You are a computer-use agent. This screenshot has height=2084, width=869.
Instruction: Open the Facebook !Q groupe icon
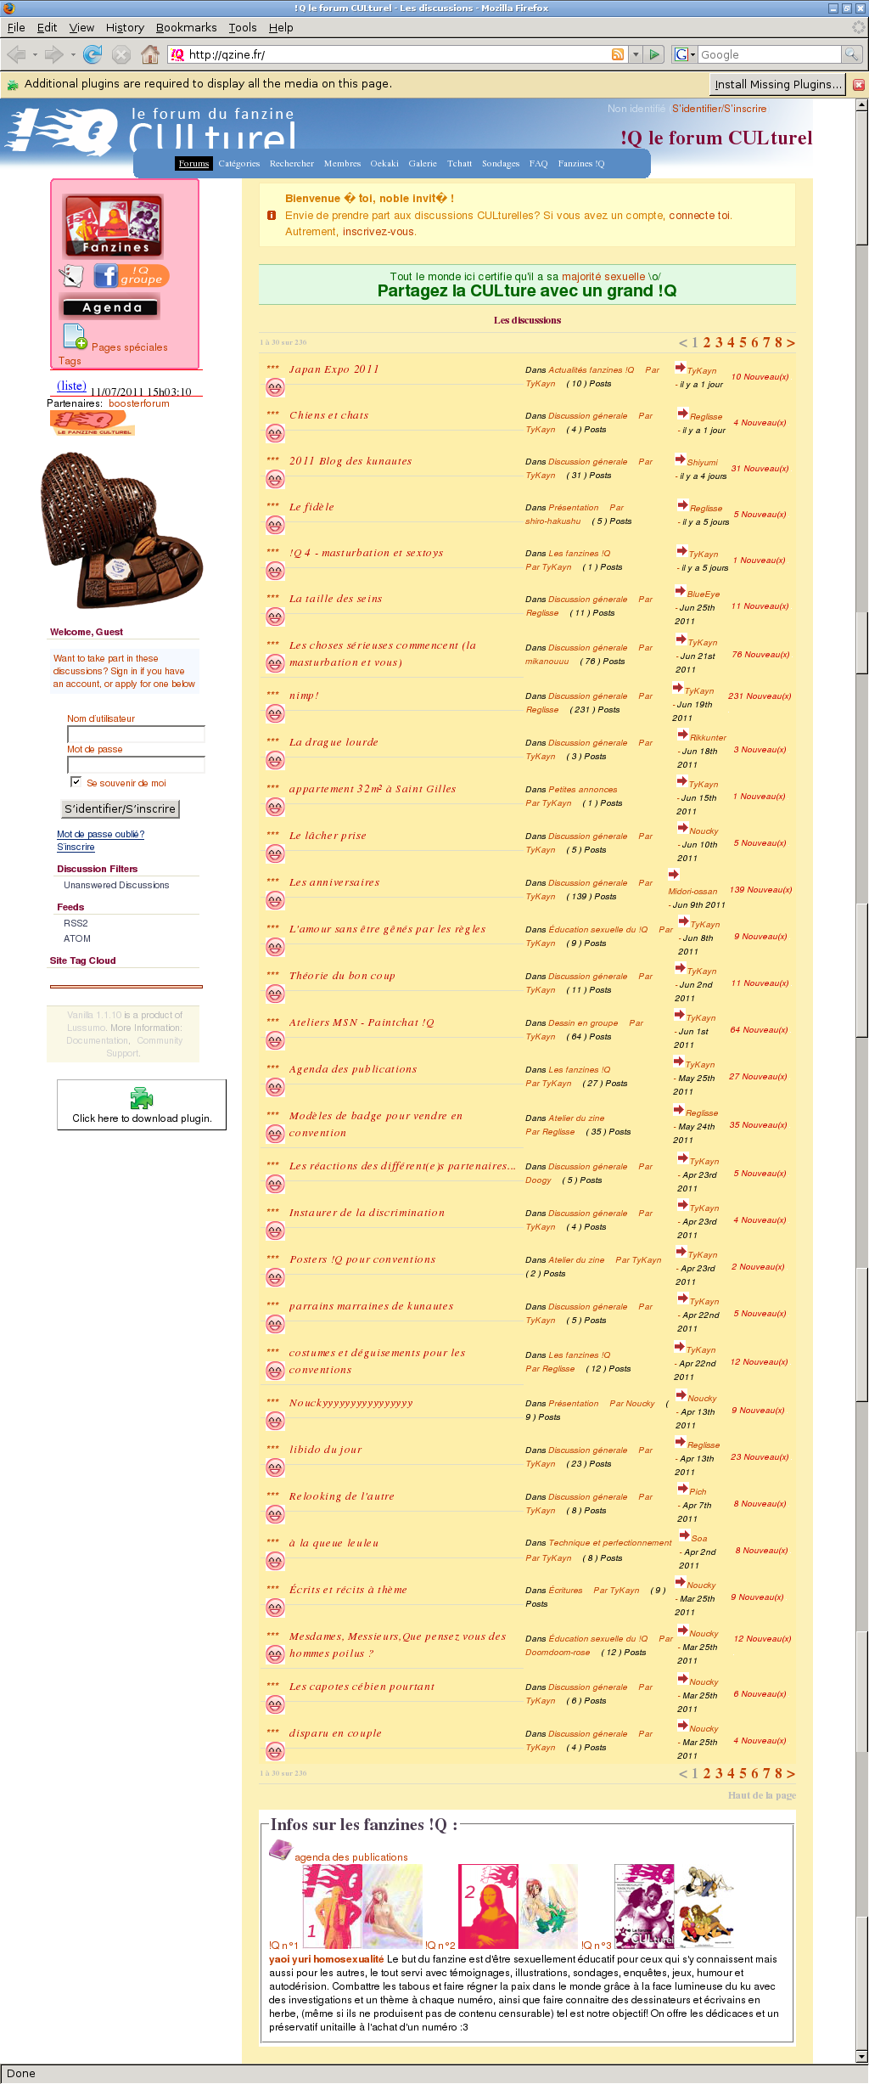[x=131, y=276]
